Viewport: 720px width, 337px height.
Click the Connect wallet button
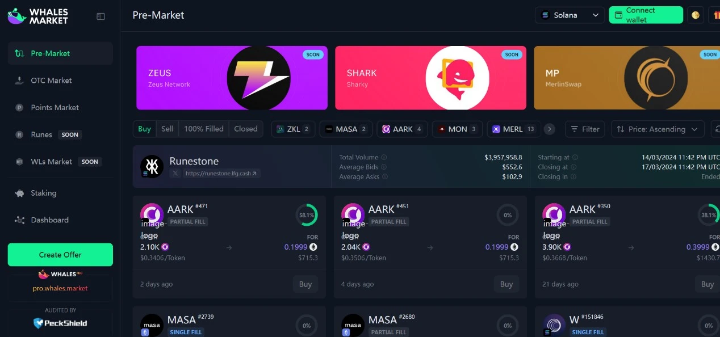pos(646,15)
